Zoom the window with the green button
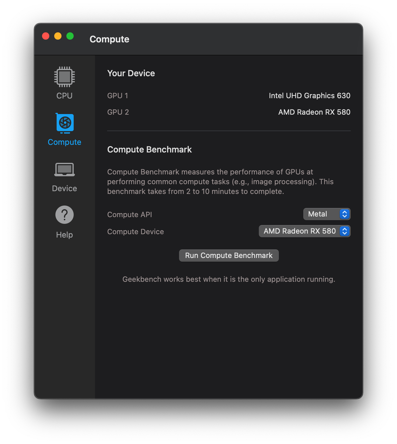 [x=70, y=36]
